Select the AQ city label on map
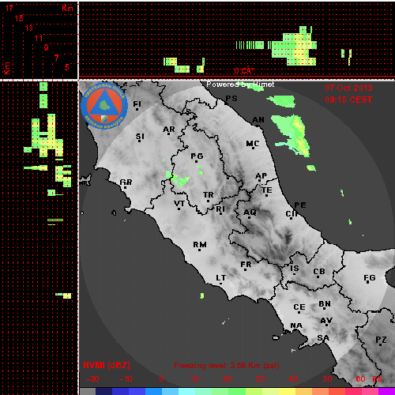395x395 pixels. coord(250,213)
